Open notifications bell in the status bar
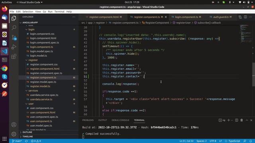Viewport: 255px width, 143px height. click(251, 141)
